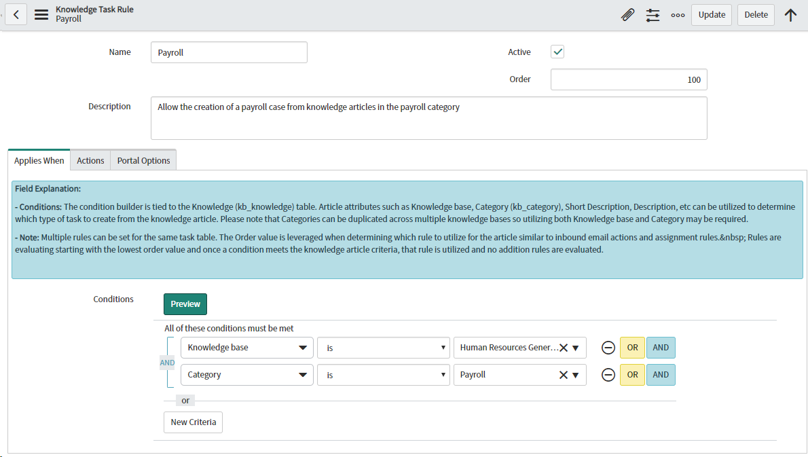Open the Human Resources General value dropdown arrow

[x=576, y=348]
